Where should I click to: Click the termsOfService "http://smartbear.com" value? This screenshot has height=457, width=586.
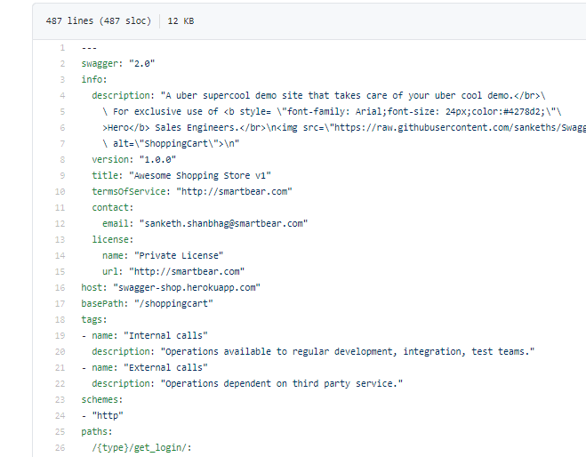coord(233,192)
